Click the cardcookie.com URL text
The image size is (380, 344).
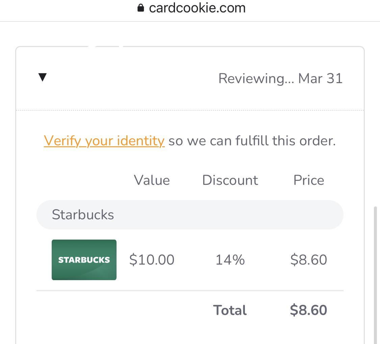point(198,7)
